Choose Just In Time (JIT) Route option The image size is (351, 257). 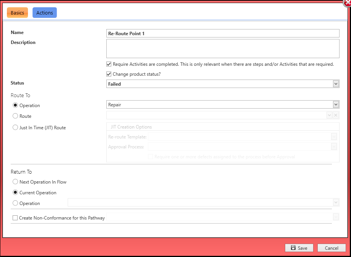point(15,127)
